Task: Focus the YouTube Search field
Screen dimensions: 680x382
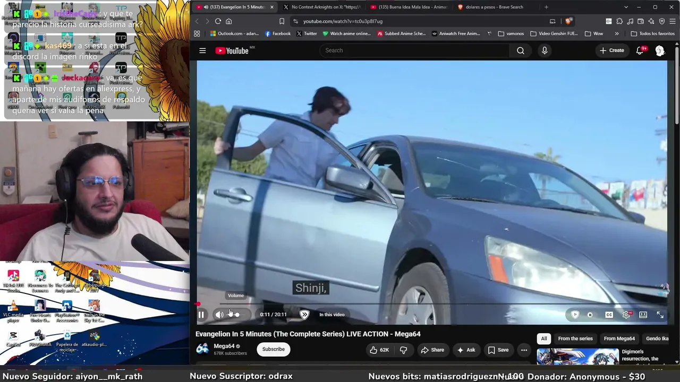Action: pos(414,50)
